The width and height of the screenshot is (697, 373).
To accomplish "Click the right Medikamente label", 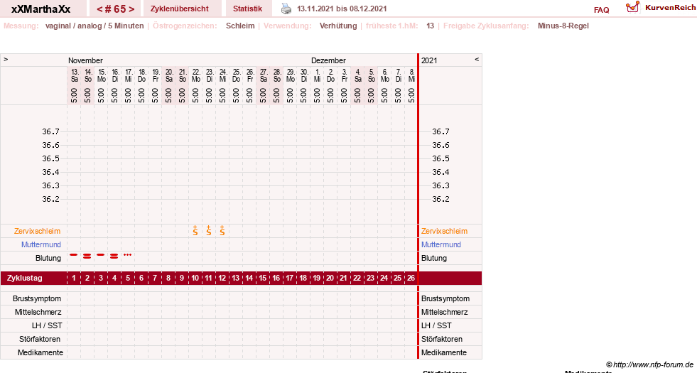I will point(444,352).
